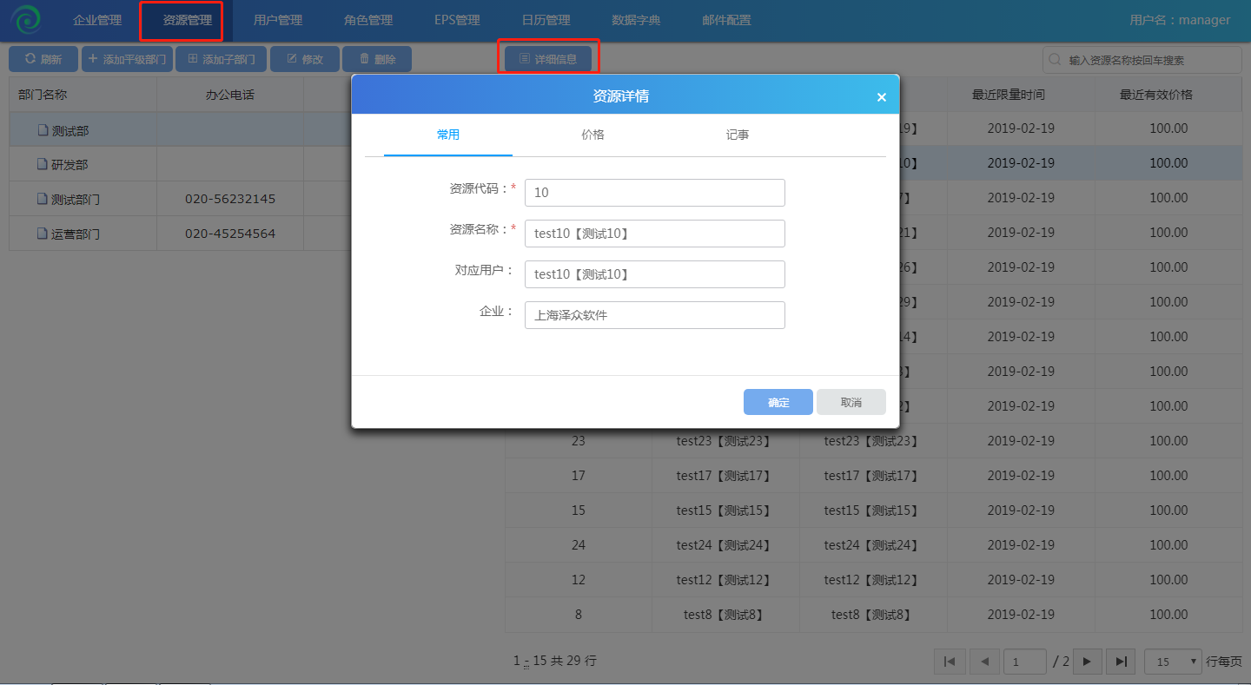Click the 删除 trash button
Viewport: 1251px width, 685px height.
[377, 59]
